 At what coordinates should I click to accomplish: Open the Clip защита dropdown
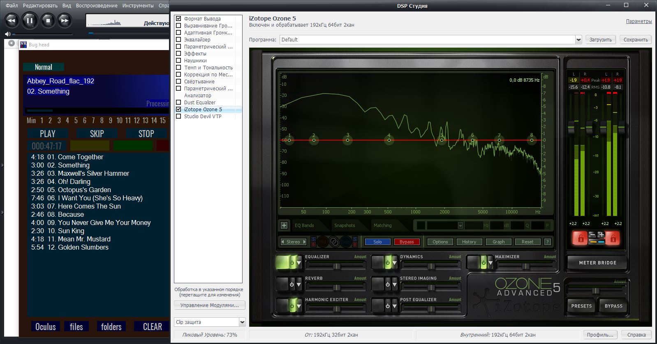[242, 322]
